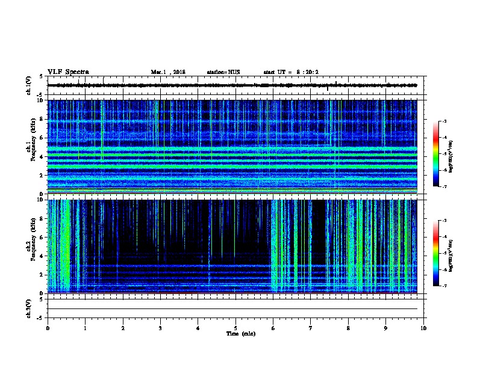This screenshot has width=477, height=368.
Task: Click the ch.2 color bar log(PSD) unit label
Action: click(450, 256)
